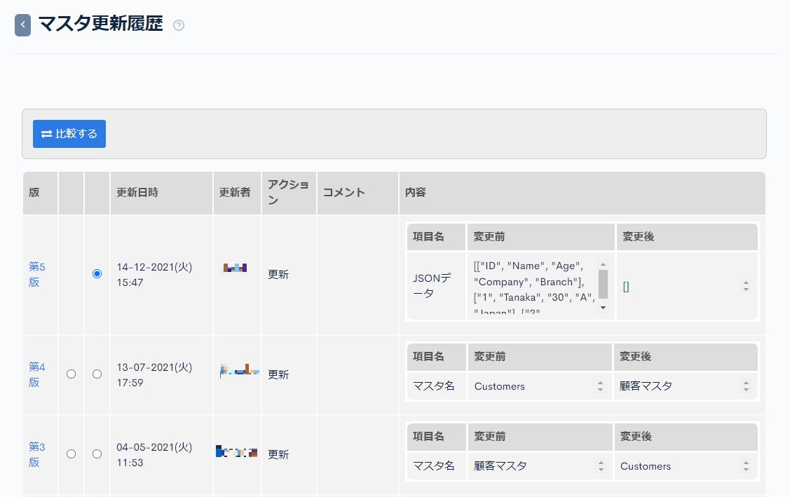790x497 pixels.
Task: Click the back arrow beside マスタ更新履歴
Action: pyautogui.click(x=22, y=25)
